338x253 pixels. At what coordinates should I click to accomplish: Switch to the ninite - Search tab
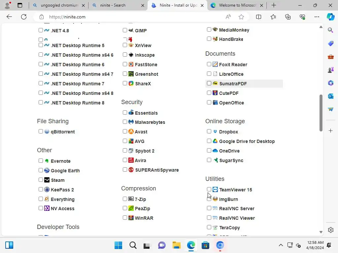[x=118, y=5]
